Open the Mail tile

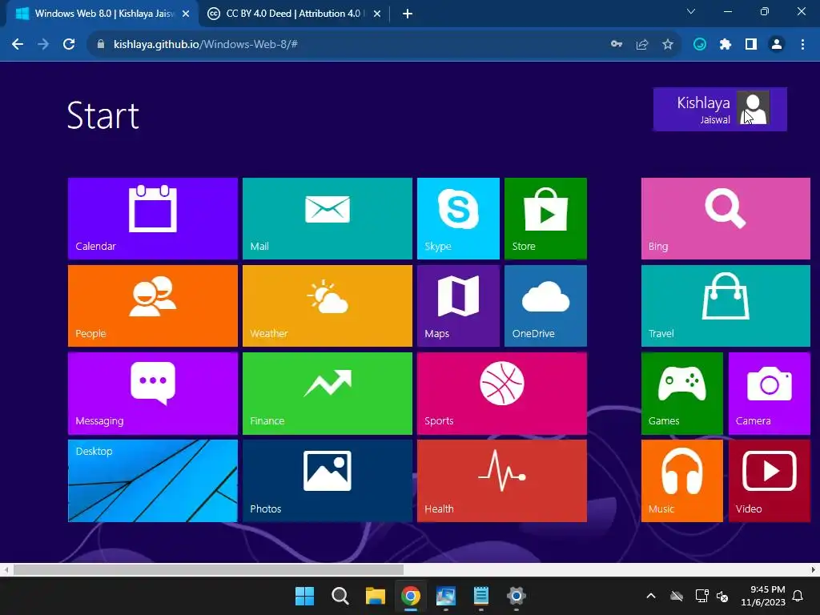328,218
